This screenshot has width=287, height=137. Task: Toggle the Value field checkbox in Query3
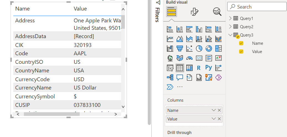[241, 51]
